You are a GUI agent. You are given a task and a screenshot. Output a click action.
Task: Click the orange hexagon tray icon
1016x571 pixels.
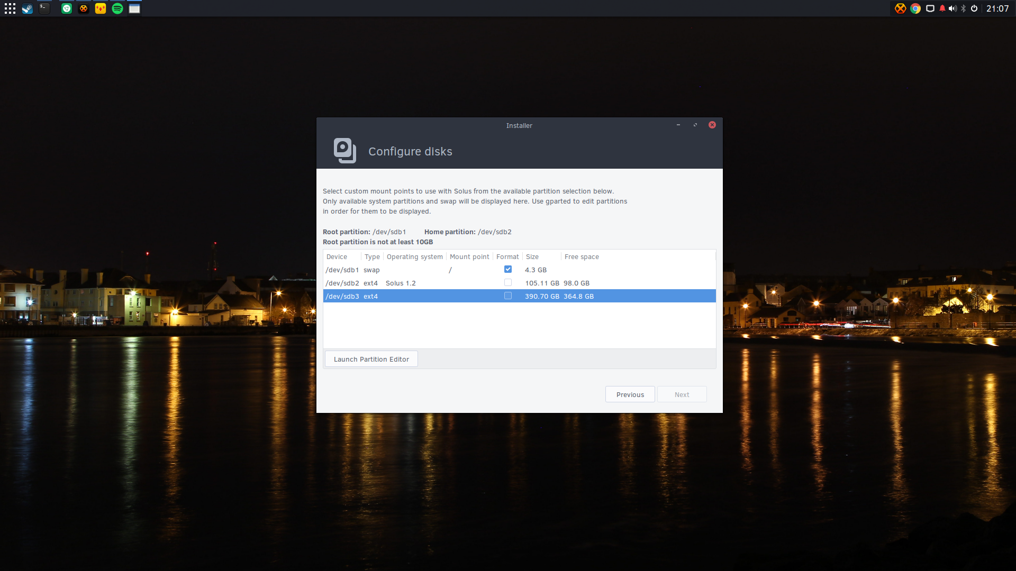point(900,8)
